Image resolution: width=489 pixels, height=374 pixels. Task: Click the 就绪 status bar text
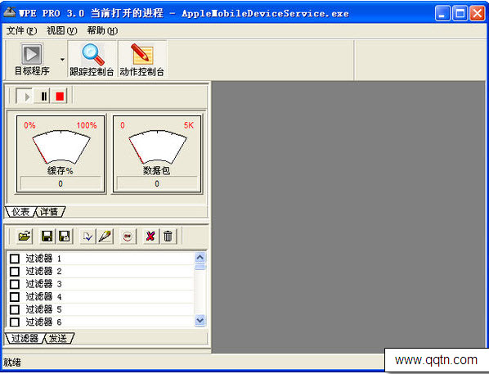point(12,363)
